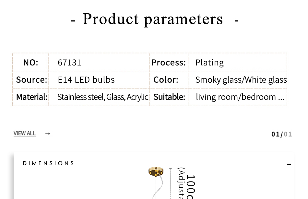Click Smoky glass/White glass color value
This screenshot has width=308, height=199.
pos(241,79)
